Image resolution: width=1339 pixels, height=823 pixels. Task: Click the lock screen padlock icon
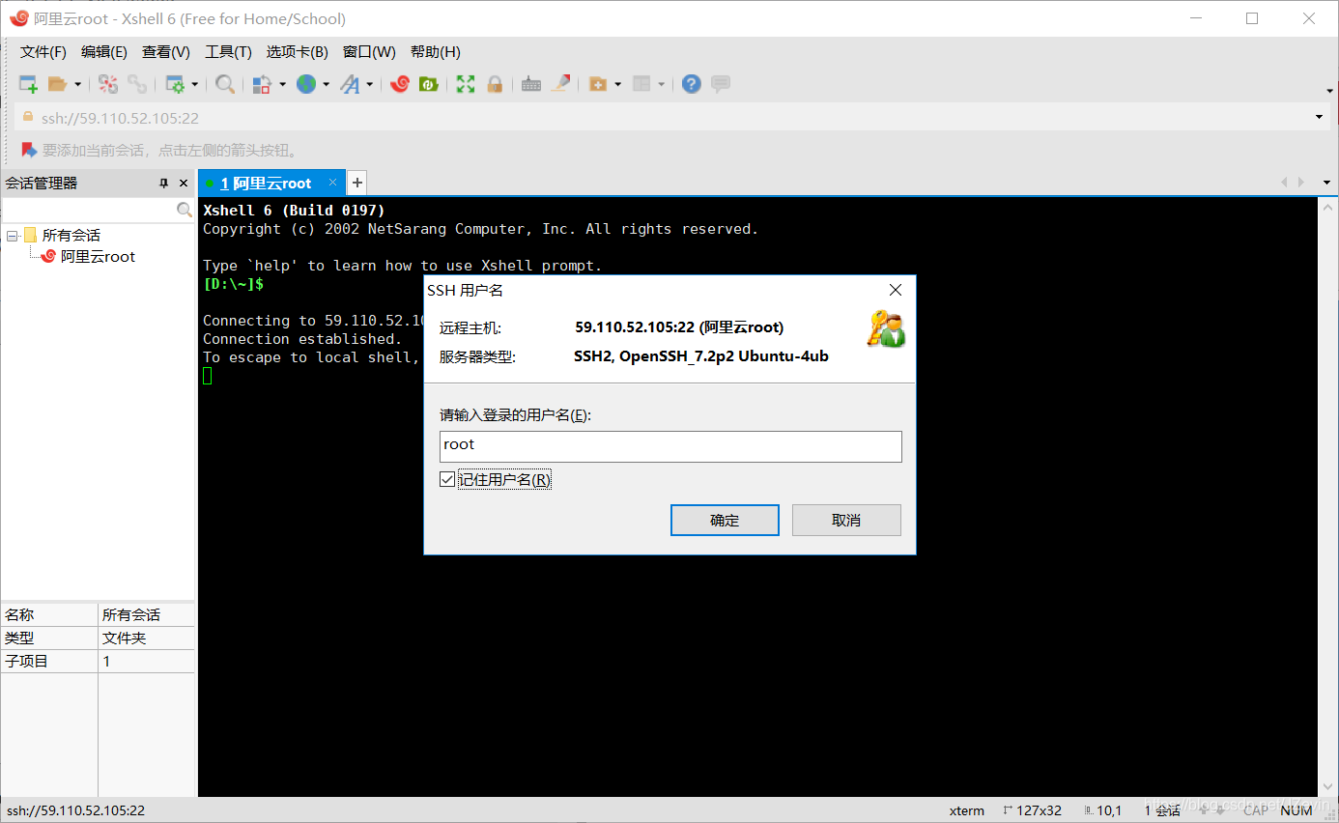point(495,84)
